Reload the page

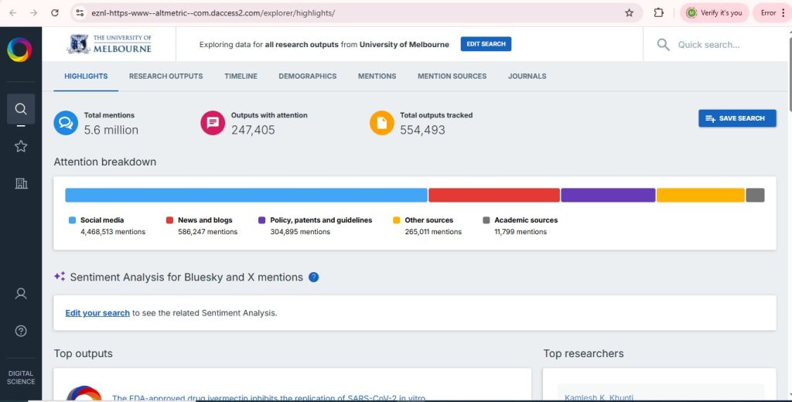coord(55,12)
